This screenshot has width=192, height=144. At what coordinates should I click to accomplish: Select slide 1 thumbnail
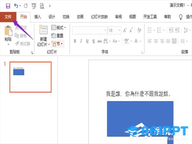[x=30, y=77]
